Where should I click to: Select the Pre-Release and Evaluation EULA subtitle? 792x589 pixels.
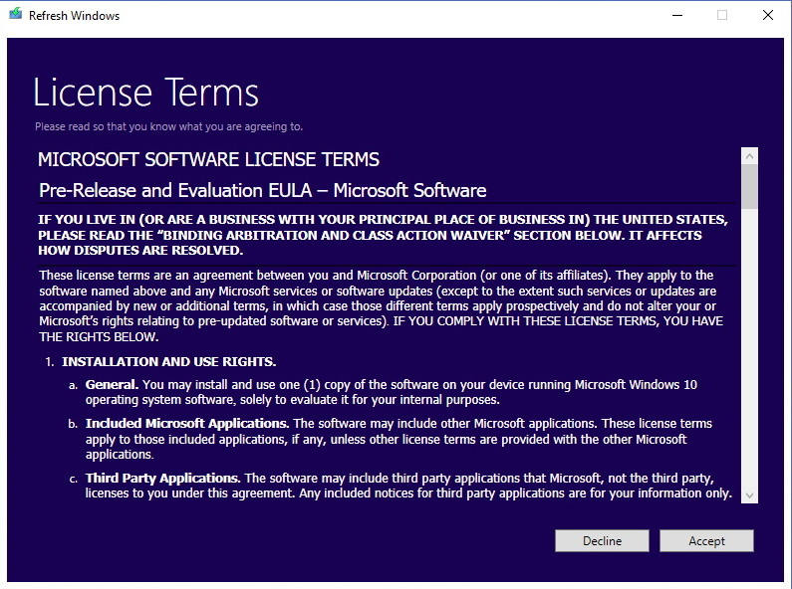(x=263, y=191)
